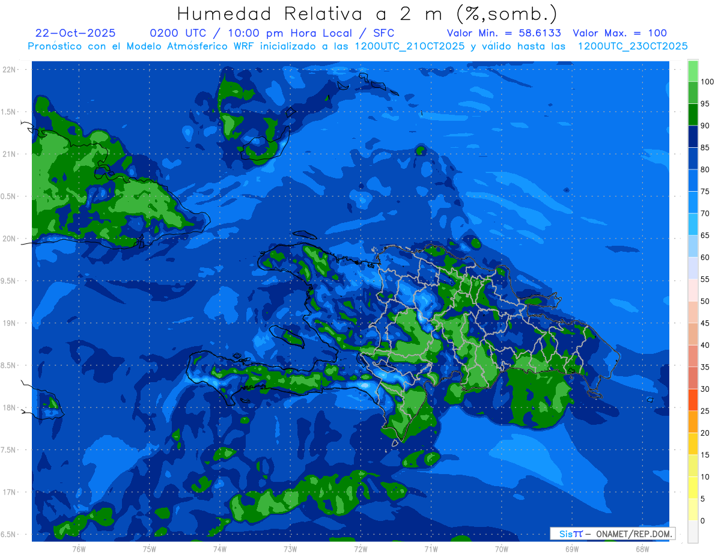721x557 pixels.
Task: Pick the peach swatch between 45 and 50
Action: click(x=693, y=312)
